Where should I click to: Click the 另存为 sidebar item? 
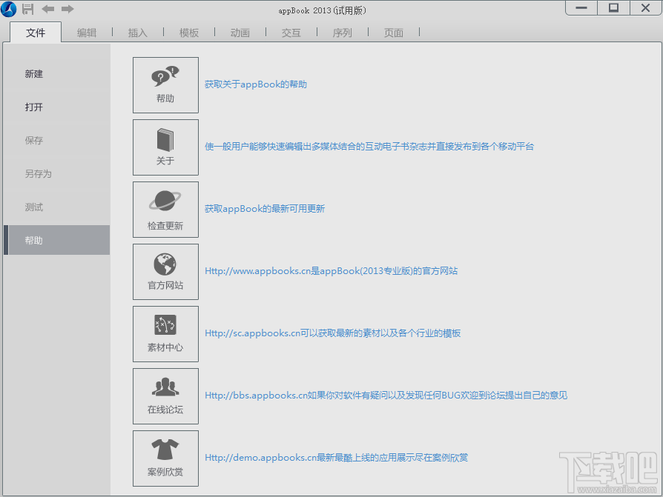coord(38,173)
